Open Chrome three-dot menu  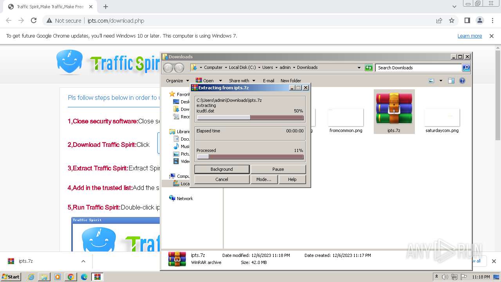(492, 21)
